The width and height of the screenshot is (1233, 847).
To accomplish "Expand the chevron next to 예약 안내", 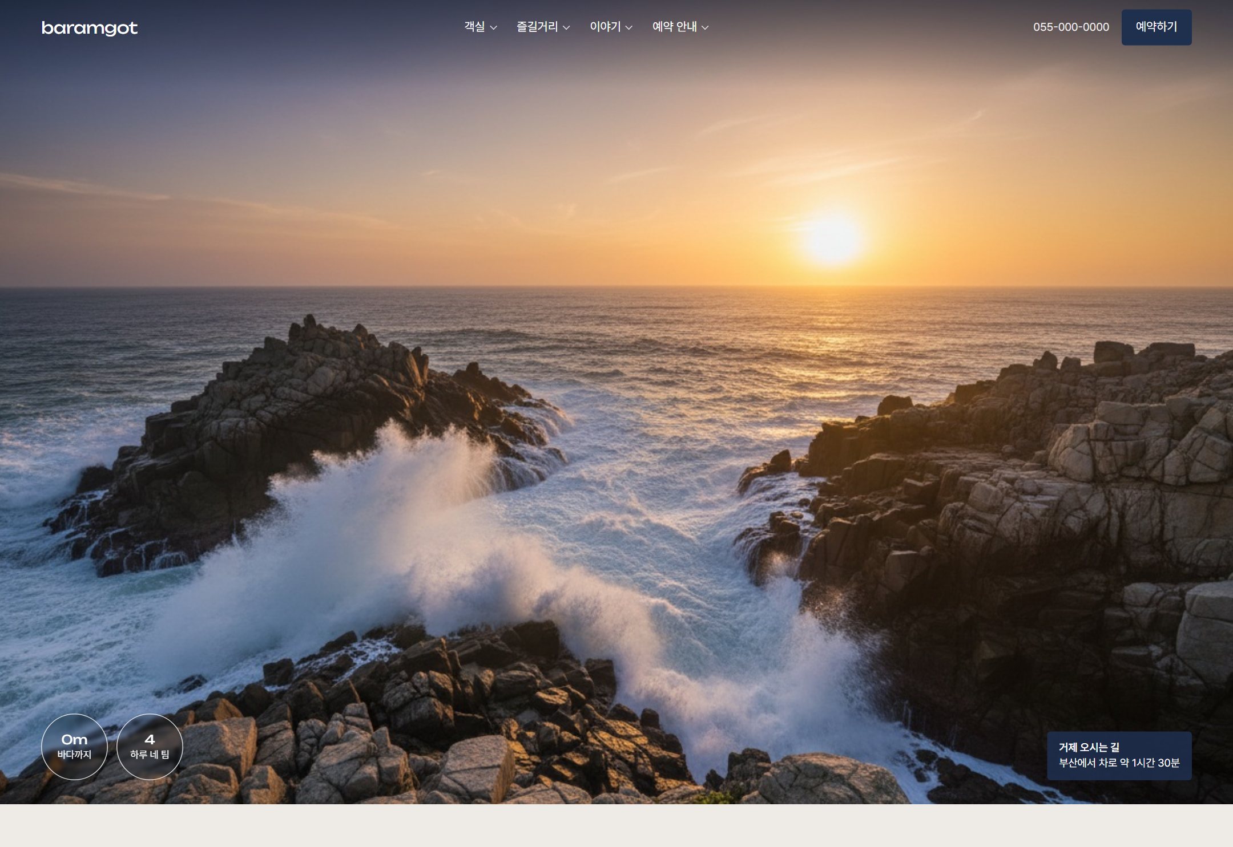I will pos(705,27).
